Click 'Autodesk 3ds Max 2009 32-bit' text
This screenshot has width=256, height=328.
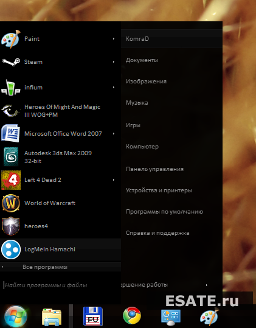[x=58, y=157]
